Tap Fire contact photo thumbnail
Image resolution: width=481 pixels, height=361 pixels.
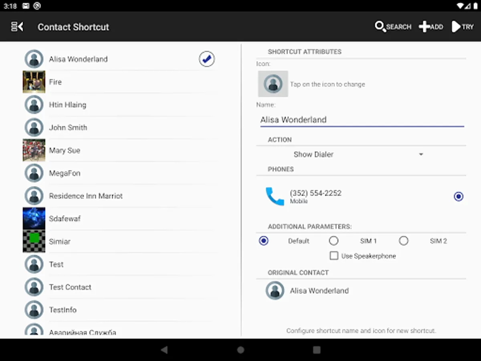coord(34,82)
